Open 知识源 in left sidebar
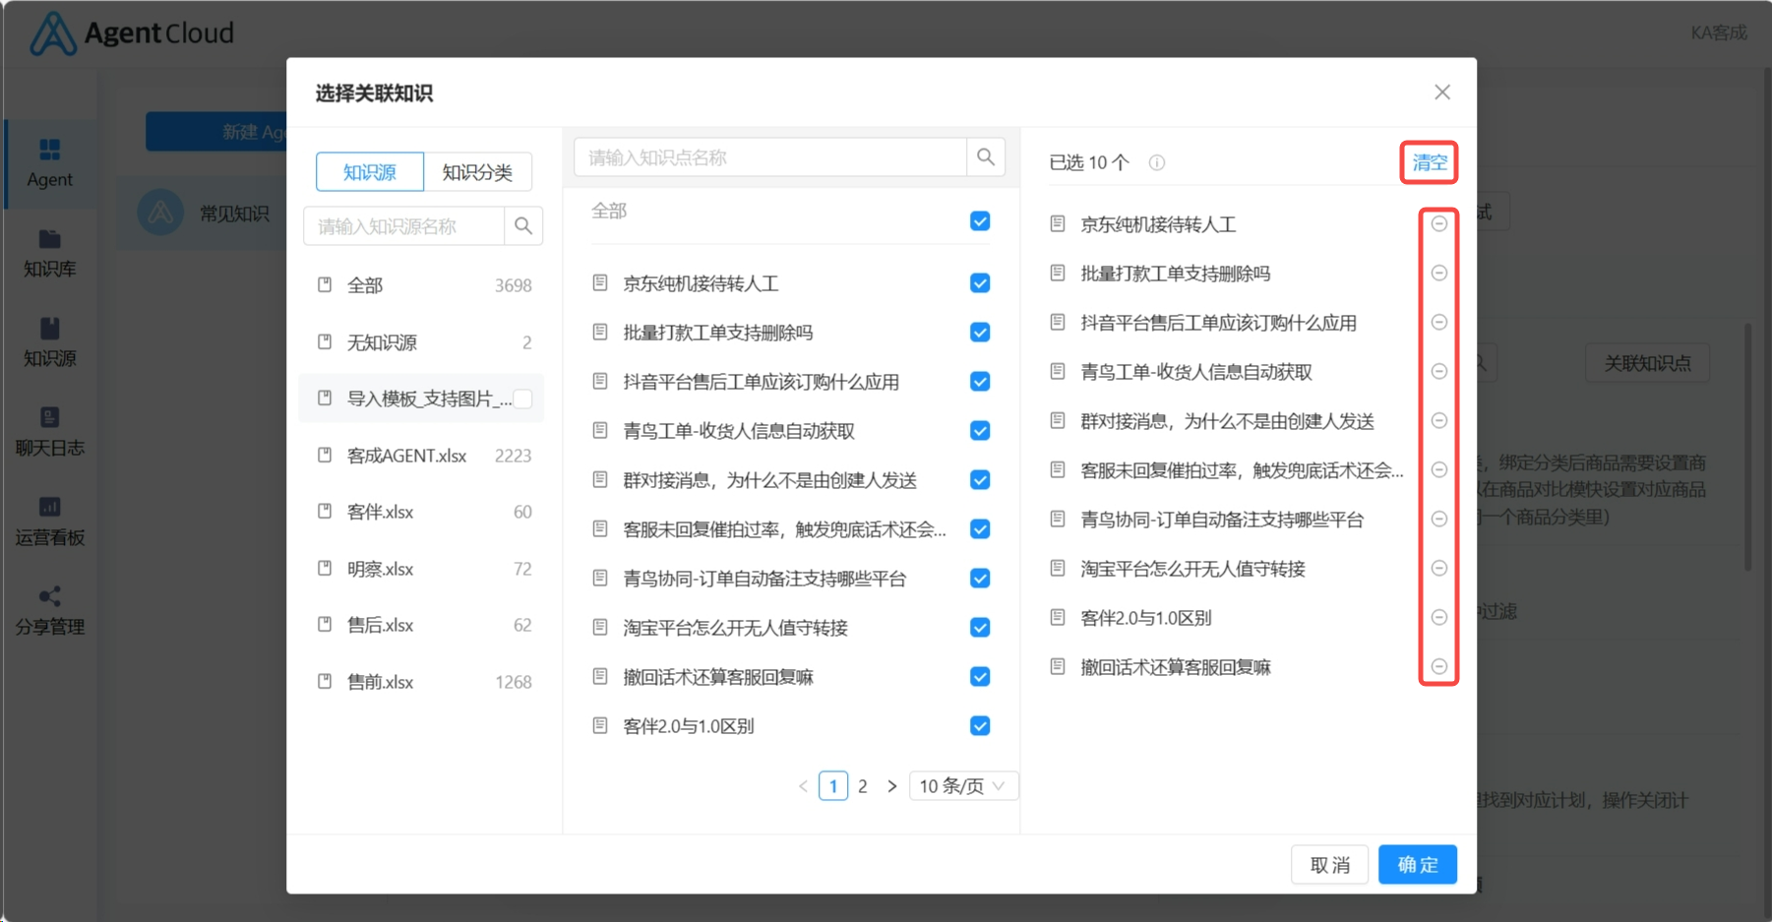Image resolution: width=1772 pixels, height=922 pixels. 49,342
